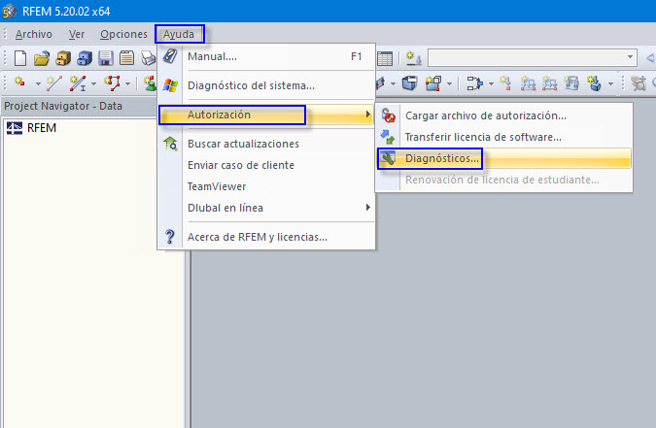Image resolution: width=656 pixels, height=428 pixels.
Task: Click the new load case icon
Action: point(414,58)
